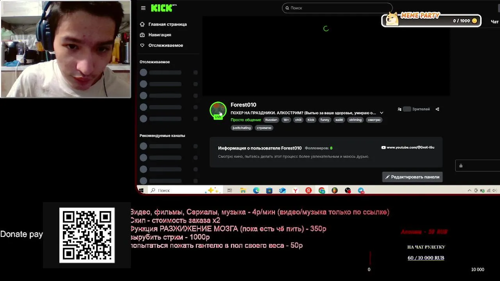
Task: Open the Forest010 channel name
Action: [x=243, y=105]
